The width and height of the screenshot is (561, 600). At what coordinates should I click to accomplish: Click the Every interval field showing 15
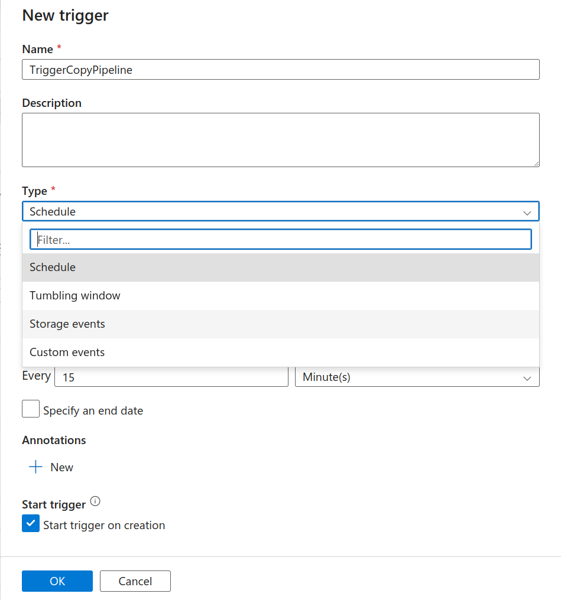(x=171, y=377)
